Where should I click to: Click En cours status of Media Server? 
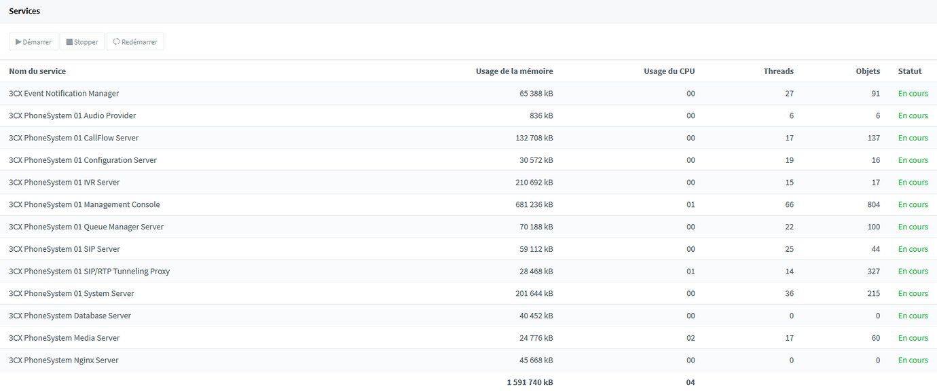point(913,338)
